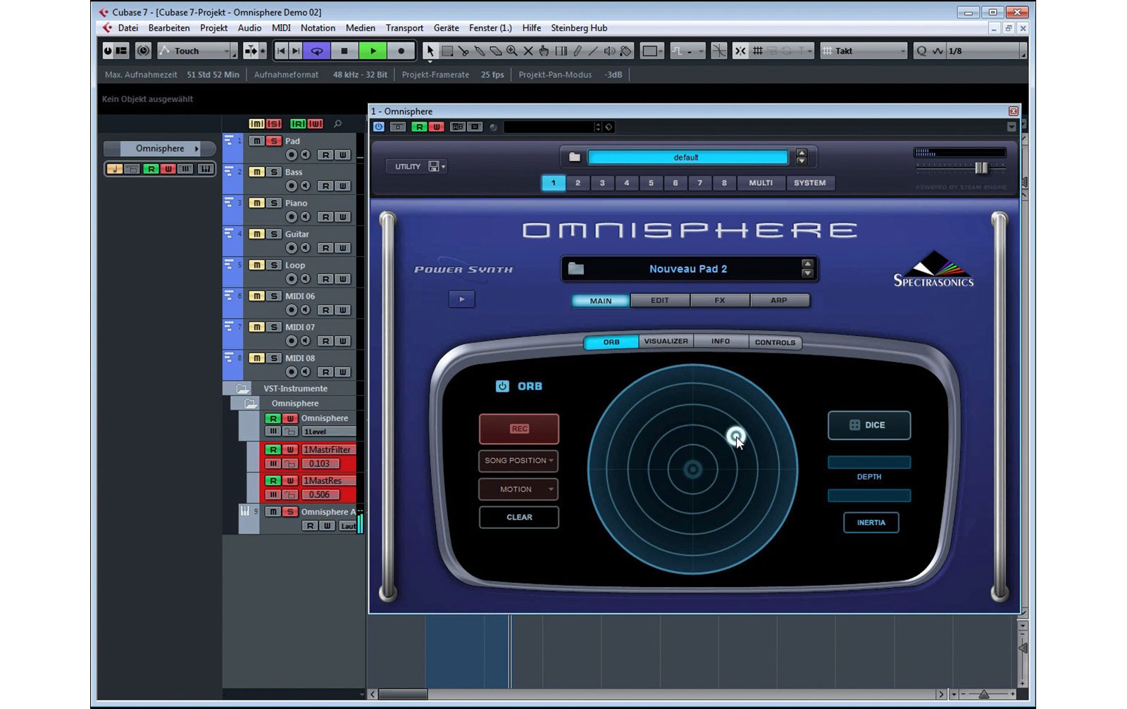Toggle the ORB power button
Screen dimensions: 1127x709
[x=502, y=386]
